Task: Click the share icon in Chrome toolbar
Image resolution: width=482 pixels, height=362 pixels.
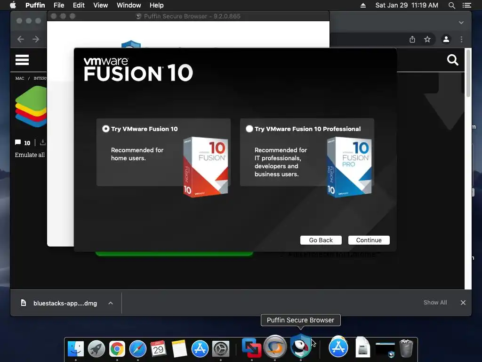Action: (412, 39)
